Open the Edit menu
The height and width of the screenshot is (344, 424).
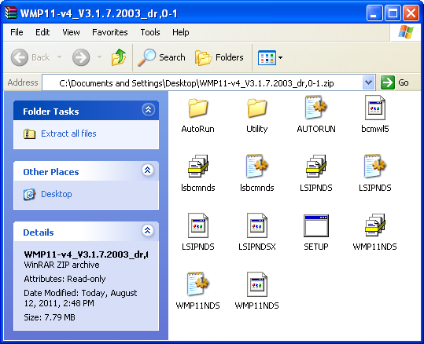[42, 32]
